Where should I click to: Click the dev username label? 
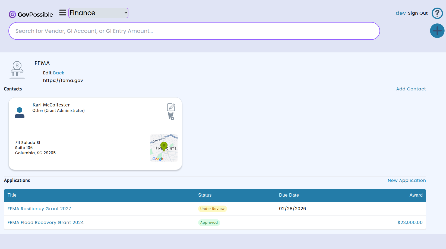(x=401, y=13)
